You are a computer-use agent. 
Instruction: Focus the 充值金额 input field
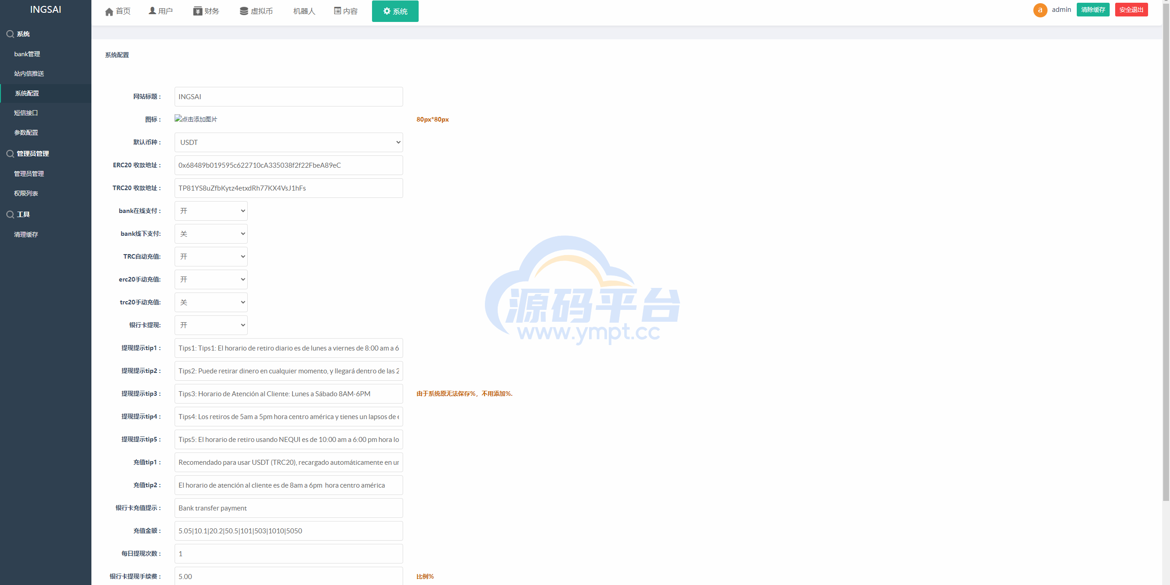(x=289, y=531)
